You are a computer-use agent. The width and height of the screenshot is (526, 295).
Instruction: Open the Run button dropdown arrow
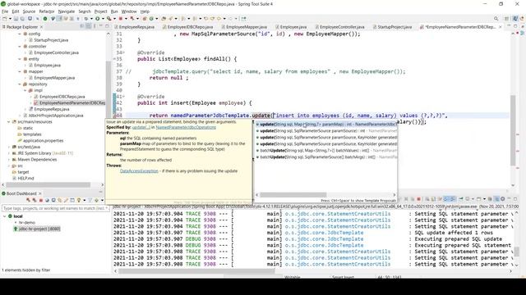[x=103, y=19]
